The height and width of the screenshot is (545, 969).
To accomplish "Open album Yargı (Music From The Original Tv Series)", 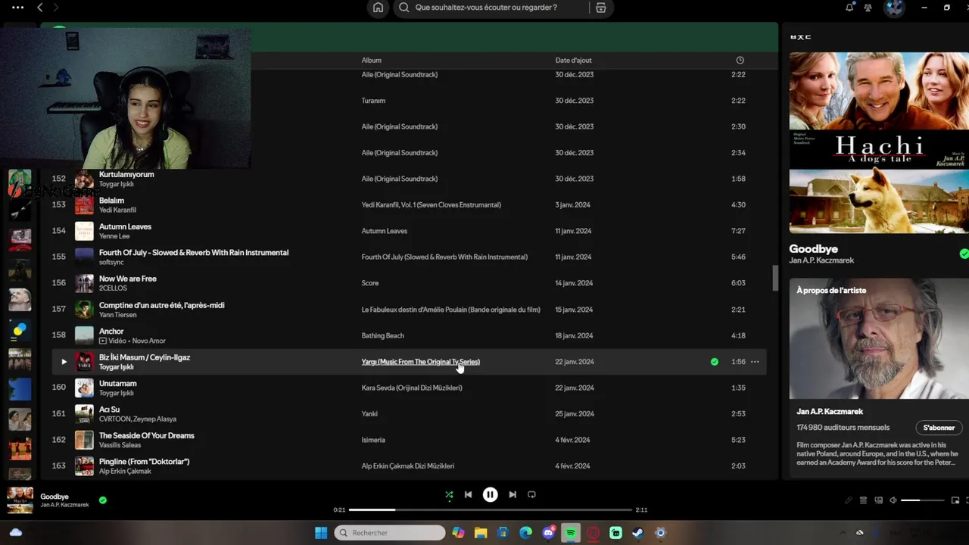I will pyautogui.click(x=420, y=362).
